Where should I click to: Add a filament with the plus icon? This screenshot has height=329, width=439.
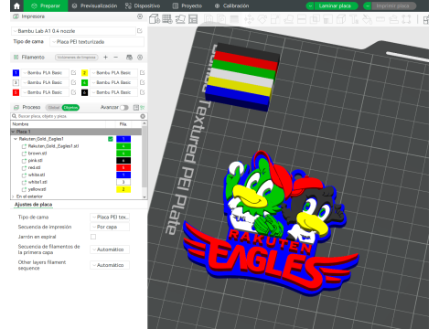(x=105, y=57)
